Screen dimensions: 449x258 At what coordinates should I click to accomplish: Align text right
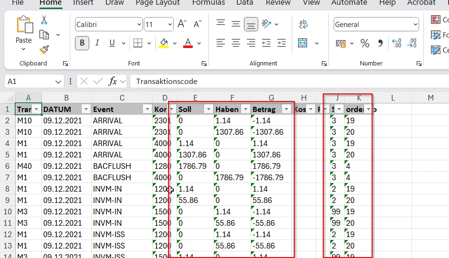click(251, 43)
